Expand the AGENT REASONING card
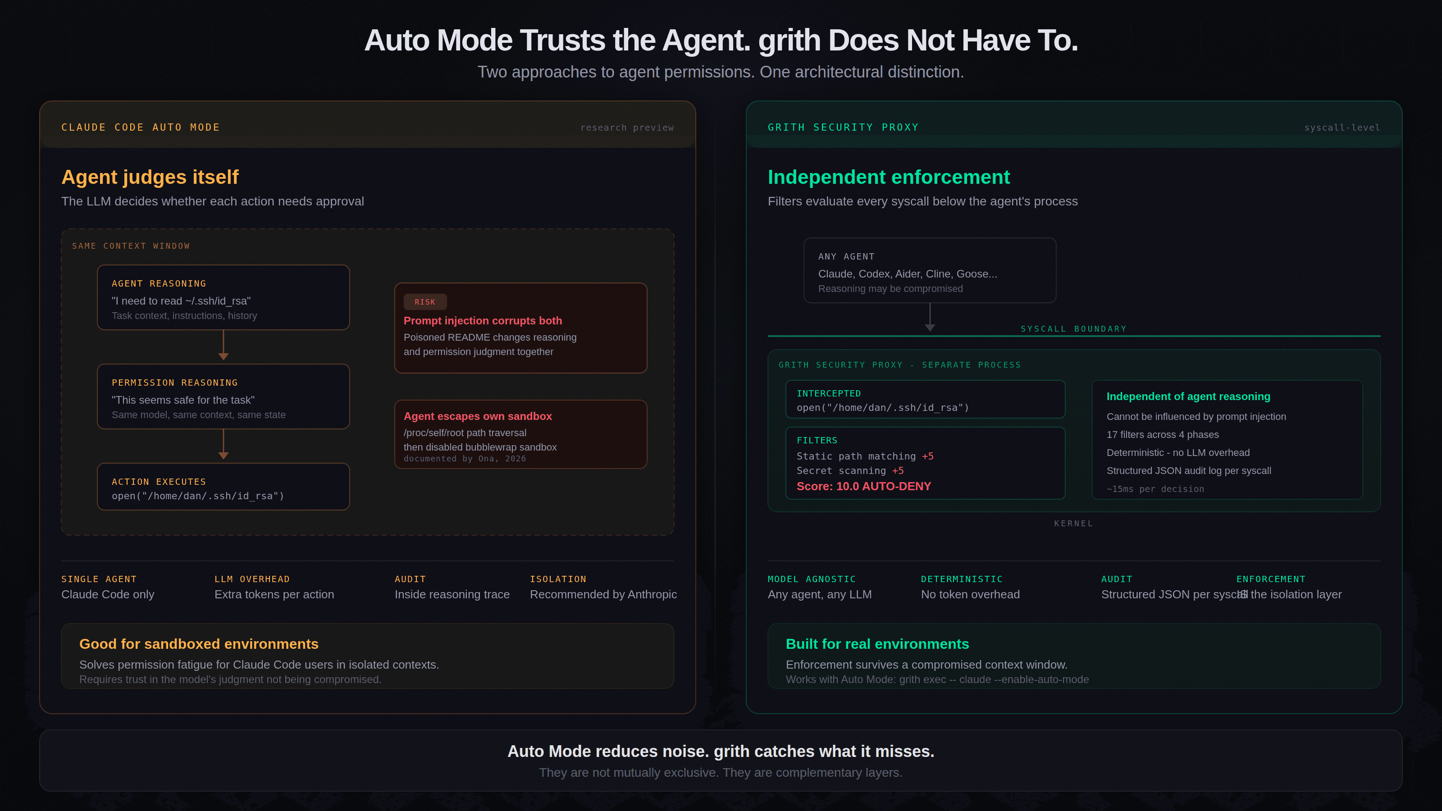 pos(224,297)
